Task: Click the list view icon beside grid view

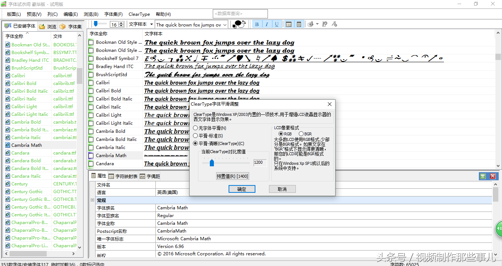Action: click(299, 24)
